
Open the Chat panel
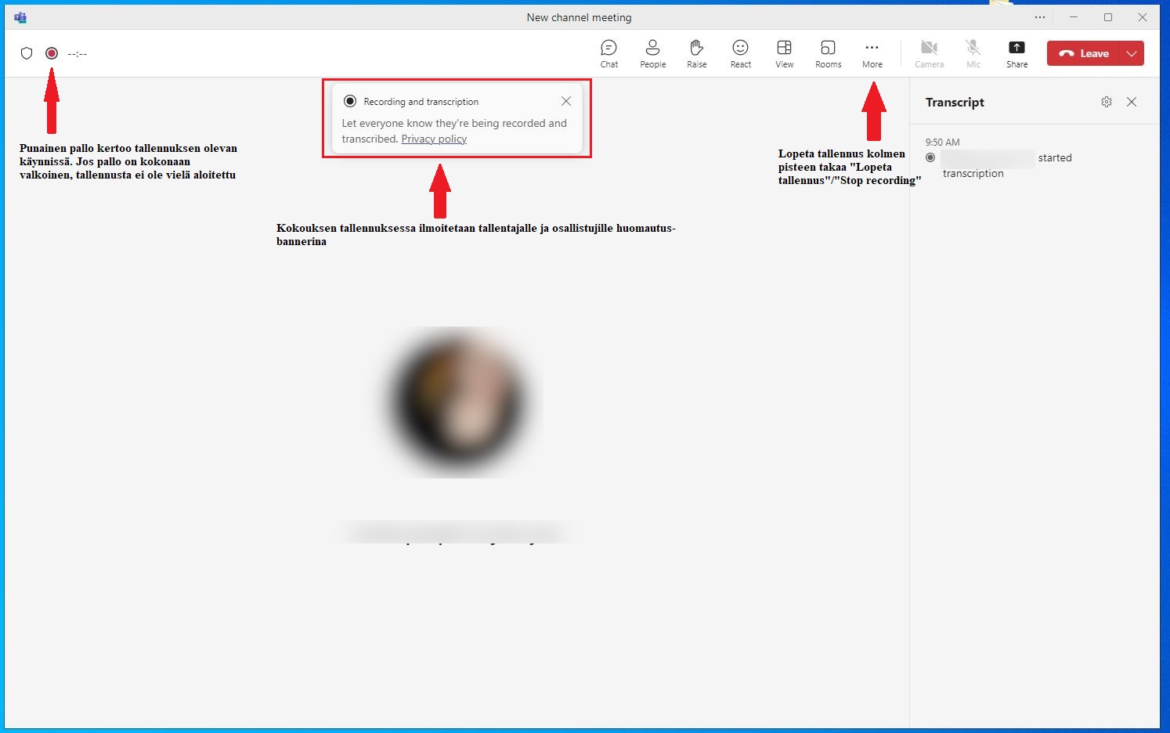pyautogui.click(x=608, y=53)
